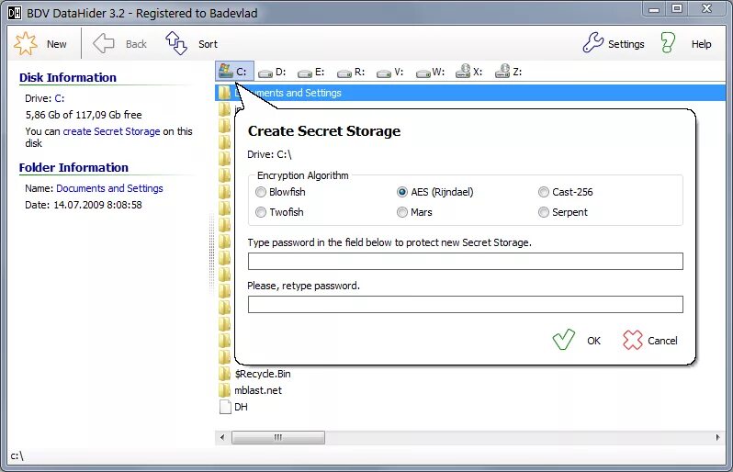Click the Disk Information heading
733x472 pixels.
click(x=68, y=77)
